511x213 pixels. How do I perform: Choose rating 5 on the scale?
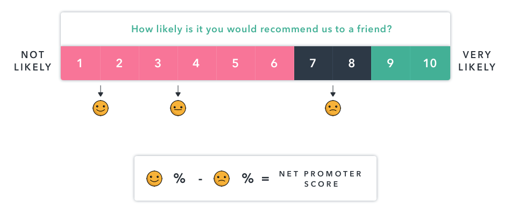pyautogui.click(x=236, y=63)
